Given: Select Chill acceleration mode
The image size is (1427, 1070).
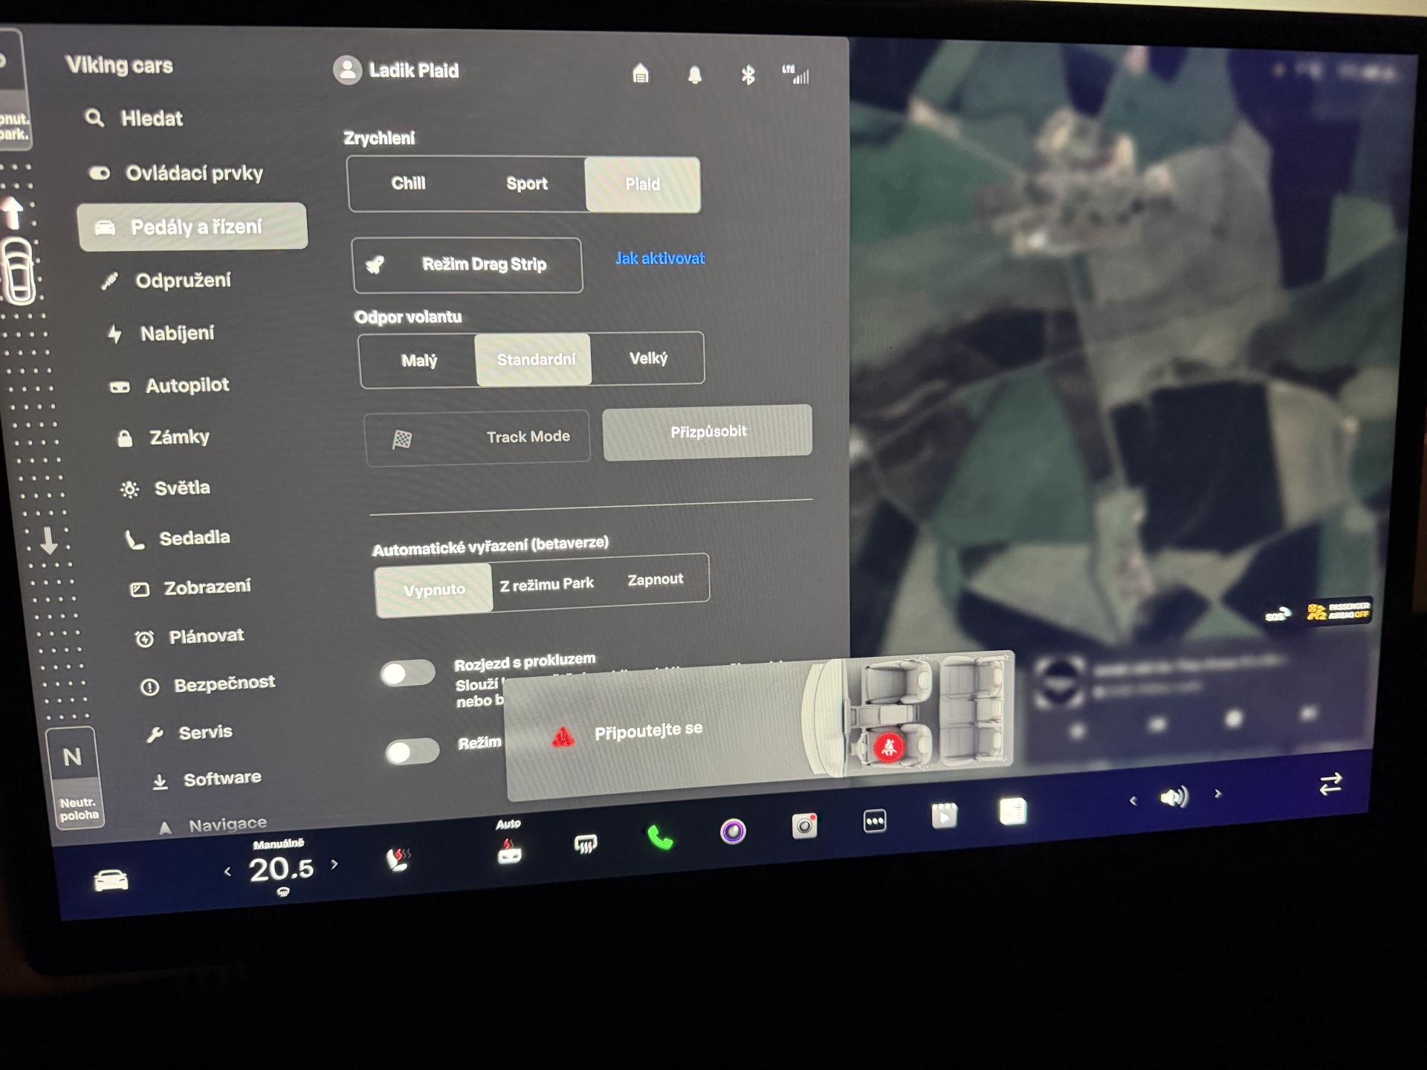Looking at the screenshot, I should pyautogui.click(x=409, y=184).
